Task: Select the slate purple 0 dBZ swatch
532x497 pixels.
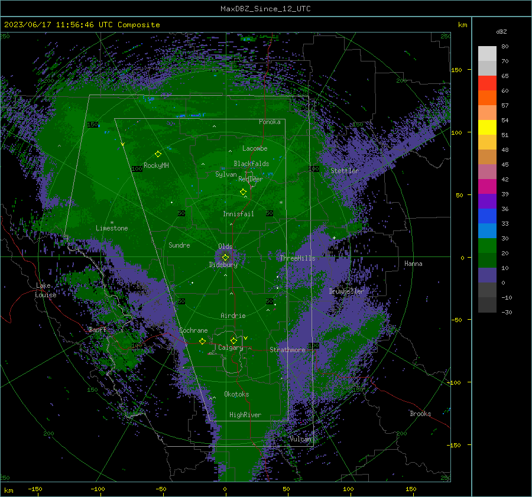Action: 487,275
